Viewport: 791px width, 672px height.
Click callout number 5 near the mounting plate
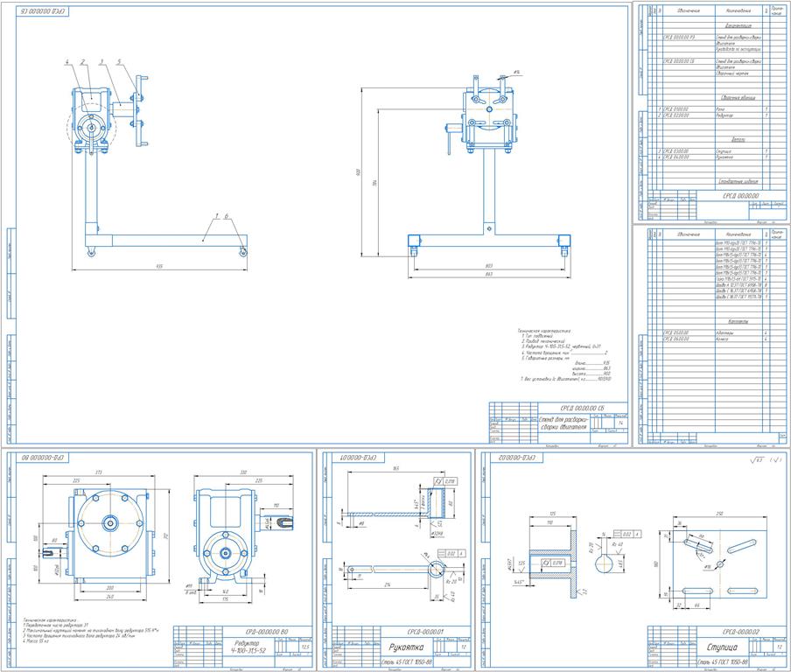click(x=119, y=62)
